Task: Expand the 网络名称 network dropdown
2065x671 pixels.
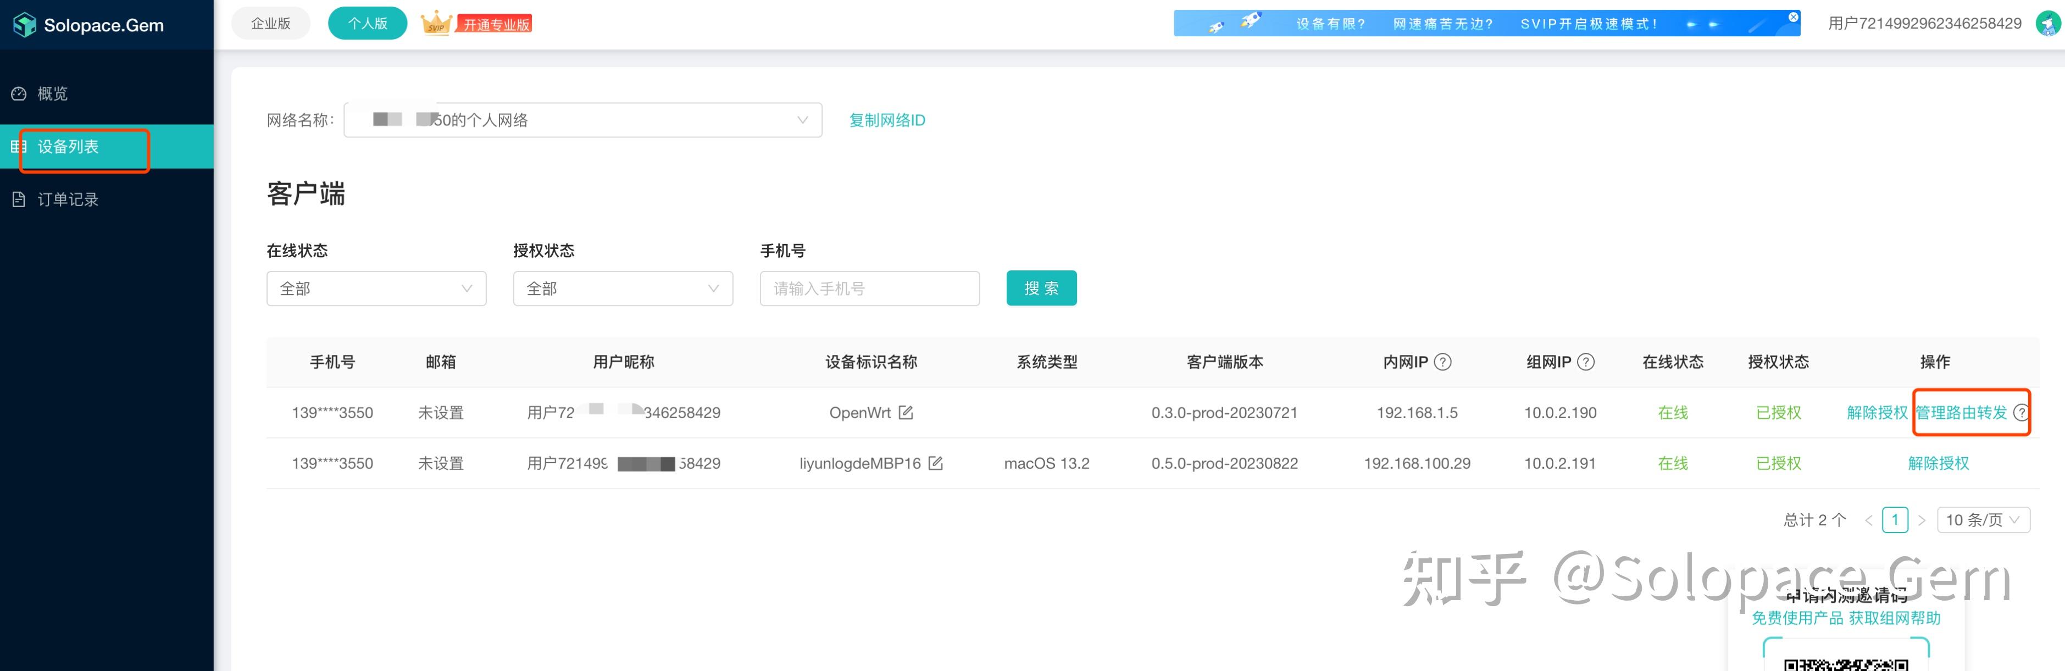Action: coord(583,120)
